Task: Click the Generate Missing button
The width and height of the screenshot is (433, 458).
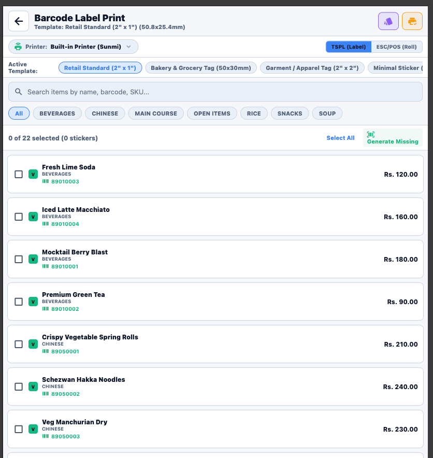Action: tap(393, 138)
